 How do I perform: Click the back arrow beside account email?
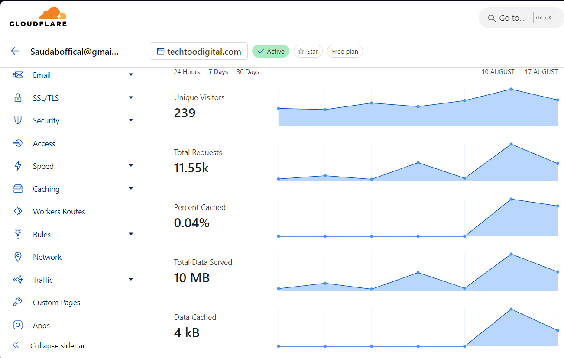click(16, 51)
